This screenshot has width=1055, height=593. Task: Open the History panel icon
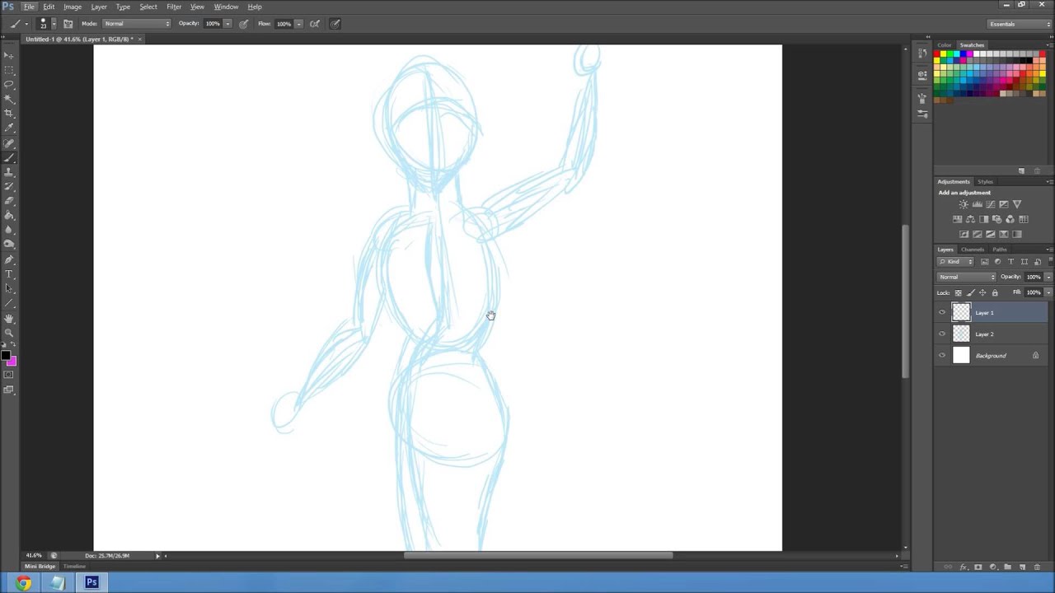tap(922, 55)
